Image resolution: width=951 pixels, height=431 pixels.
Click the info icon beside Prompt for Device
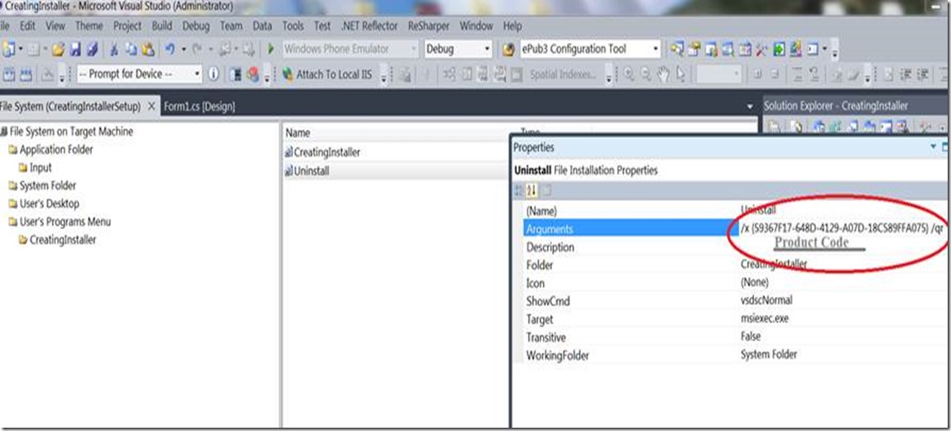coord(214,74)
